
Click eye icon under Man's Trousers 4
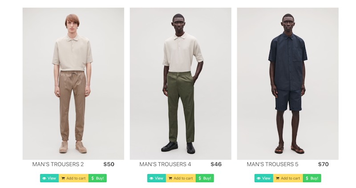151,179
